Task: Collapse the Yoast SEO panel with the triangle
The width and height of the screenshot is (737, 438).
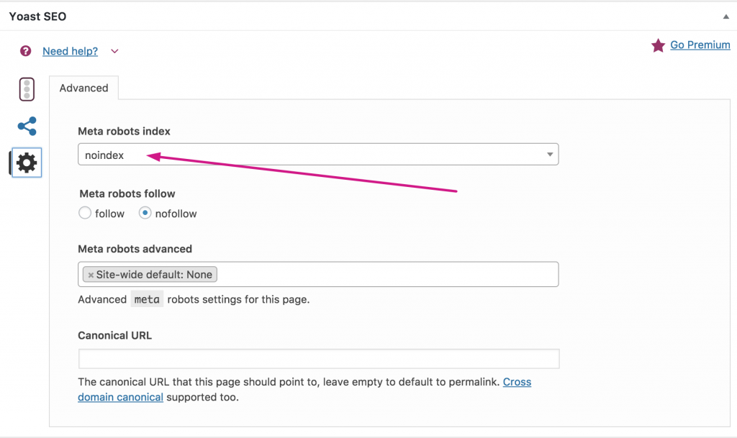Action: (725, 16)
